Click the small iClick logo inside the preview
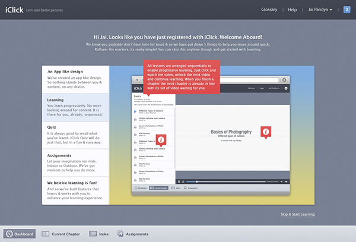The image size is (356, 242). (138, 88)
